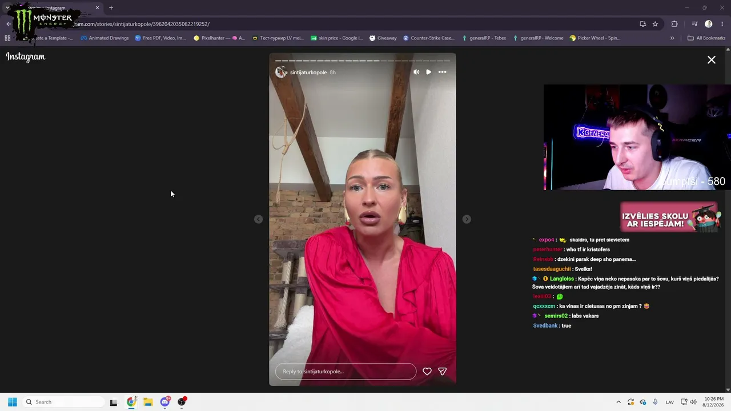Open the Тест-турнир LV bookmark
This screenshot has width=731, height=411.
pyautogui.click(x=278, y=38)
